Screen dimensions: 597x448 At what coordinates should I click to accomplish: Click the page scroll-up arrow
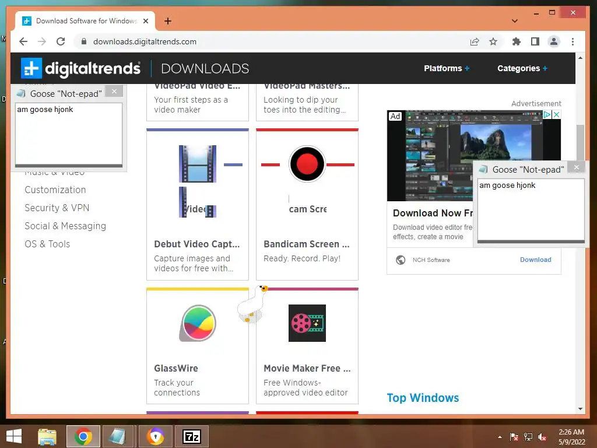coord(580,58)
